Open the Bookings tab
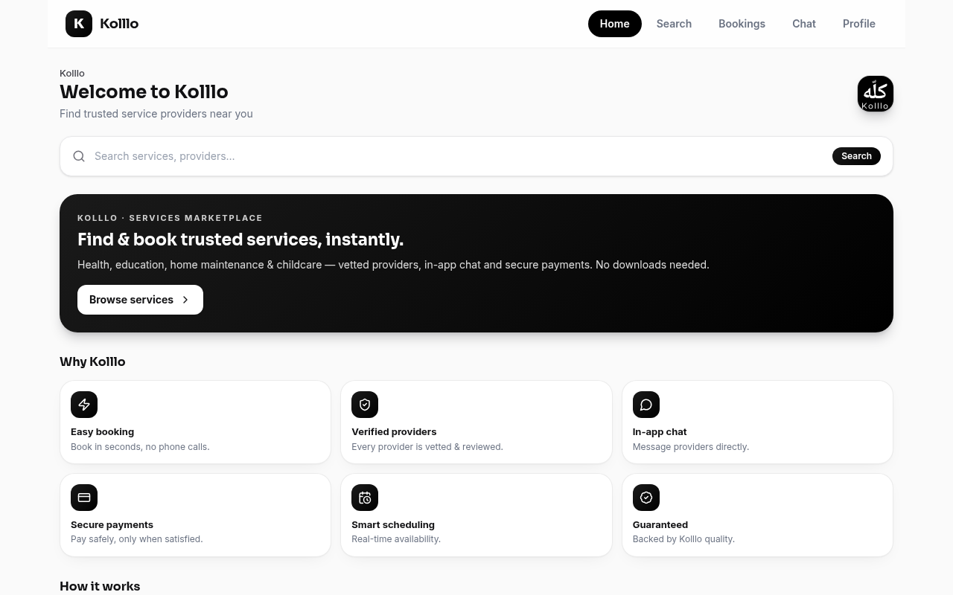The image size is (953, 595). 742,24
